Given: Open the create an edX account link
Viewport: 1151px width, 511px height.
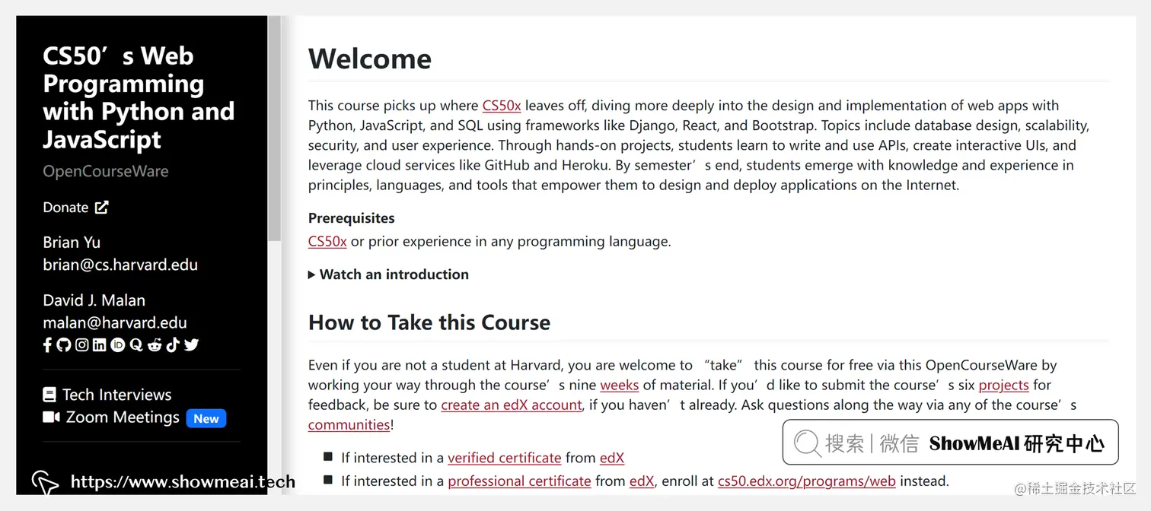Looking at the screenshot, I should pyautogui.click(x=512, y=405).
